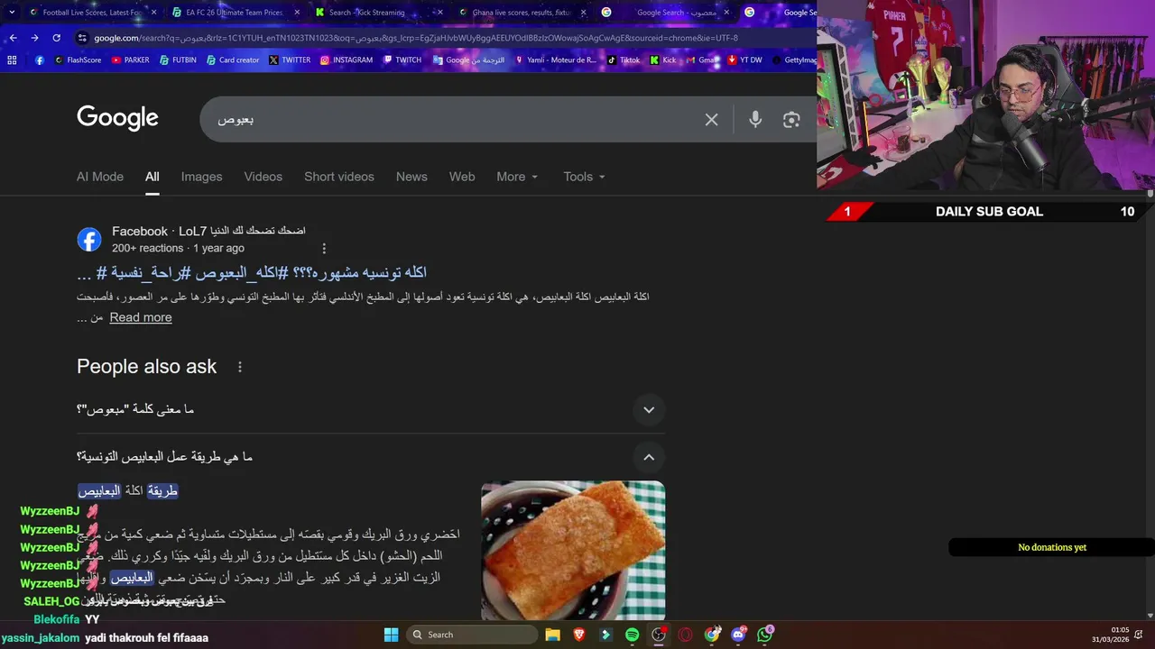Screen dimensions: 1155x649
Task: Open OBS Studio from the taskbar
Action: (659, 635)
